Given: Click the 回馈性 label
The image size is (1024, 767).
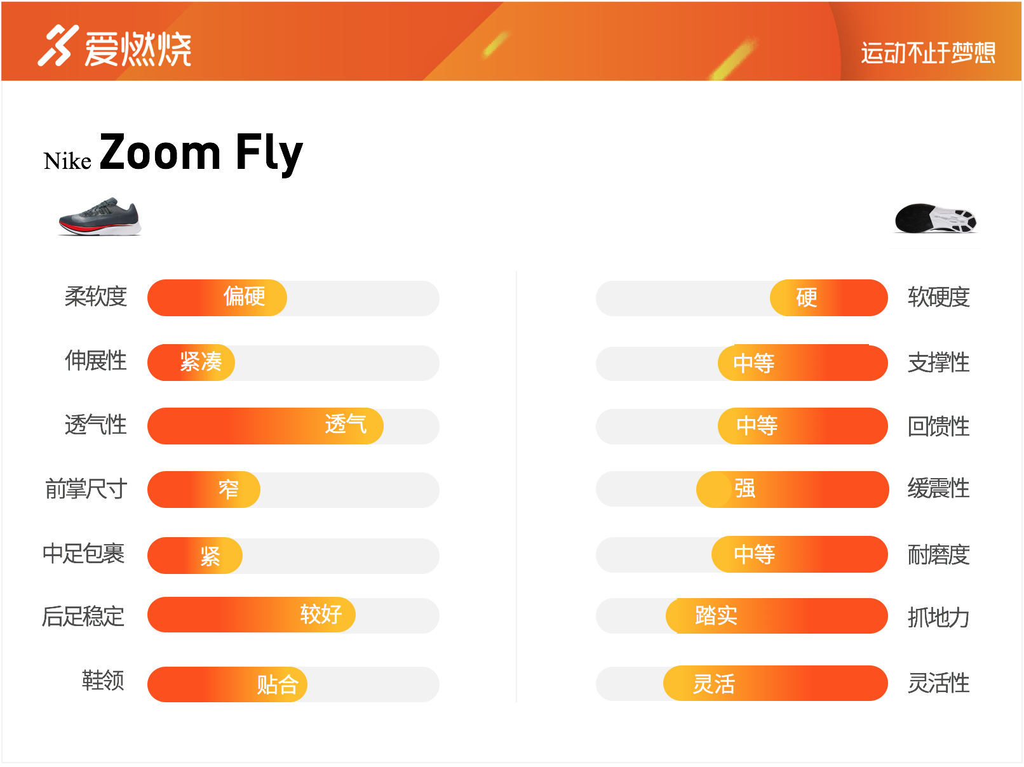Looking at the screenshot, I should pyautogui.click(x=938, y=426).
